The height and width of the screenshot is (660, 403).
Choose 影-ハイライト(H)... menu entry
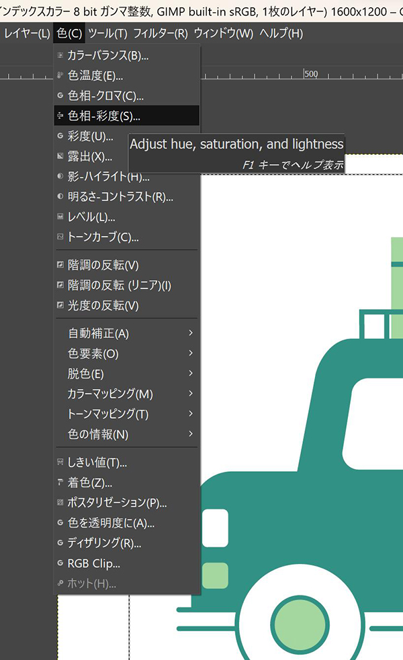pos(127,177)
